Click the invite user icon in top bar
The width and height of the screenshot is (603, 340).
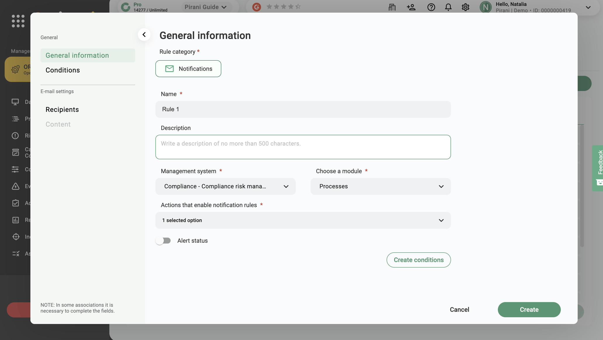pyautogui.click(x=411, y=7)
